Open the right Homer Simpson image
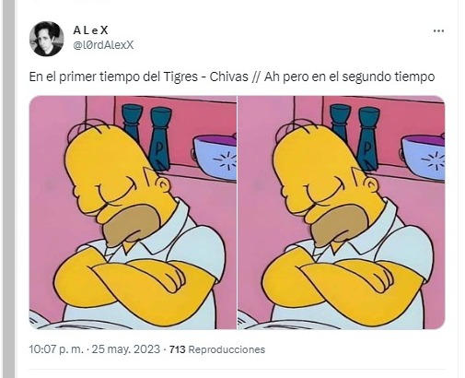Image resolution: width=465 pixels, height=378 pixels. coord(342,212)
